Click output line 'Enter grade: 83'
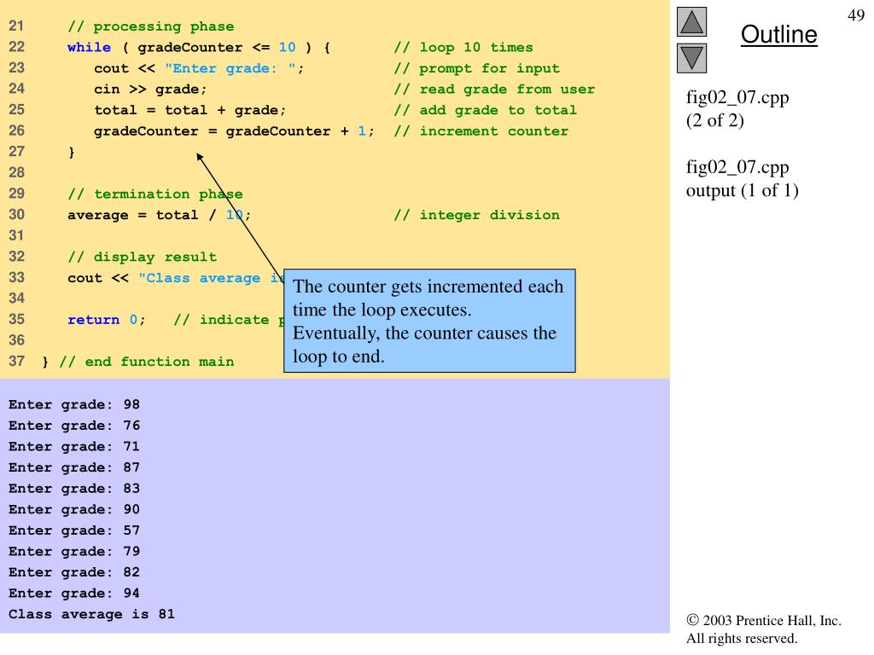This screenshot has height=655, width=874. [x=74, y=489]
